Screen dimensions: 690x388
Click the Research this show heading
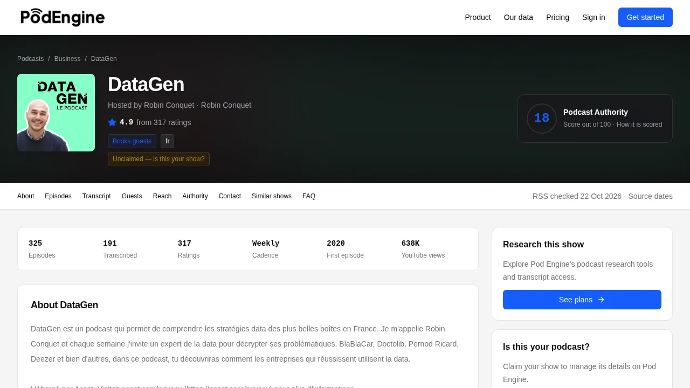(x=543, y=245)
